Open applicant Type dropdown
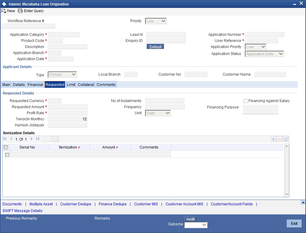Image resolution: width=306 pixels, height=233 pixels. 62,75
